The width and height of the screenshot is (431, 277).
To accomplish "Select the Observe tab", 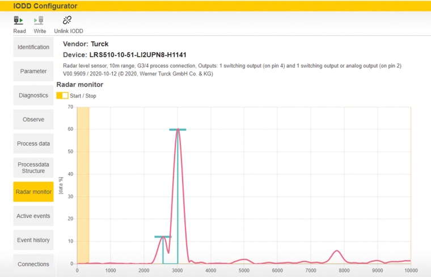I will pos(33,120).
